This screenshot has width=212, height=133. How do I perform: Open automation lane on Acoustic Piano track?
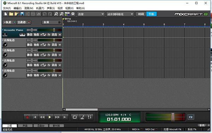[x=43, y=35]
